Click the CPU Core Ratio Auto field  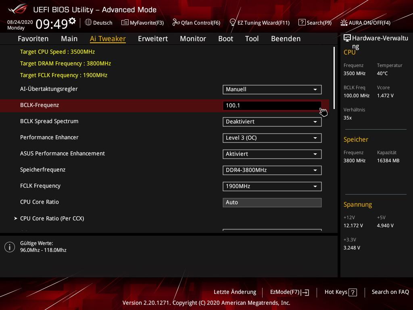pos(272,203)
